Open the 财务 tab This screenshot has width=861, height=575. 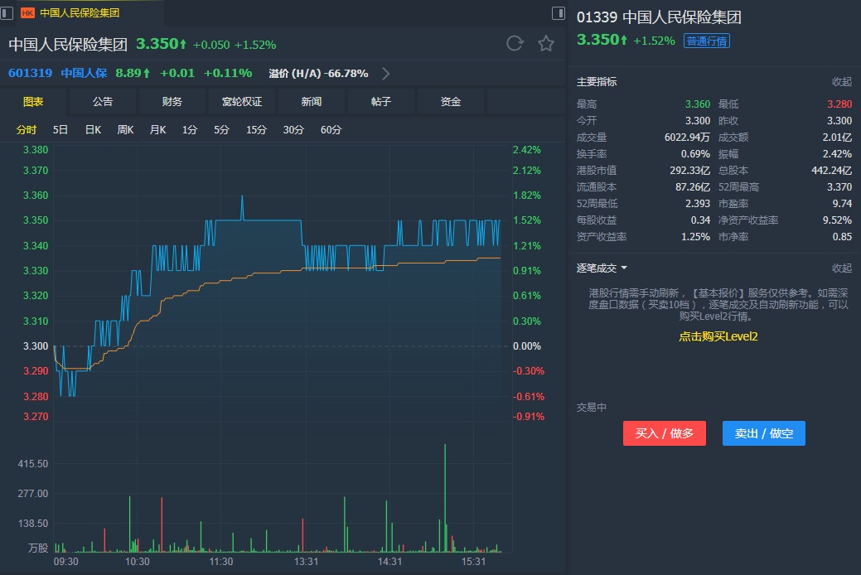(x=172, y=102)
